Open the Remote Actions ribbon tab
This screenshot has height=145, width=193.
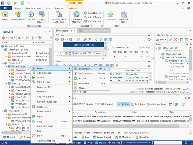pyautogui.click(x=33, y=8)
